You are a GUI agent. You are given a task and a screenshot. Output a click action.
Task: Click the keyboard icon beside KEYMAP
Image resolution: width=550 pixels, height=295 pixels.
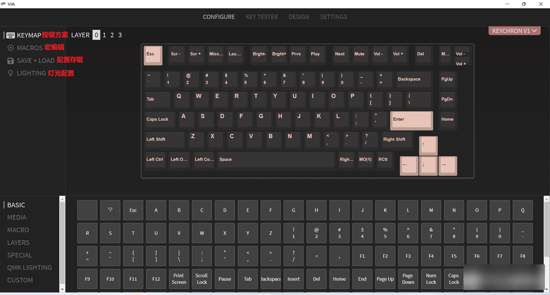click(11, 35)
